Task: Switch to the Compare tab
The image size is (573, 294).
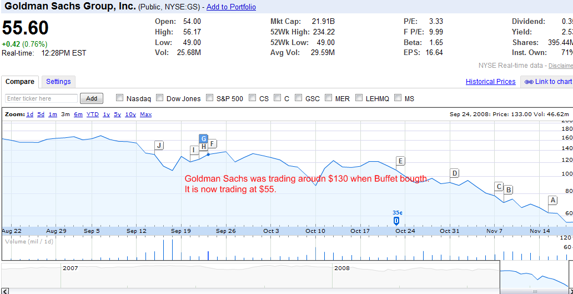Action: [x=20, y=82]
